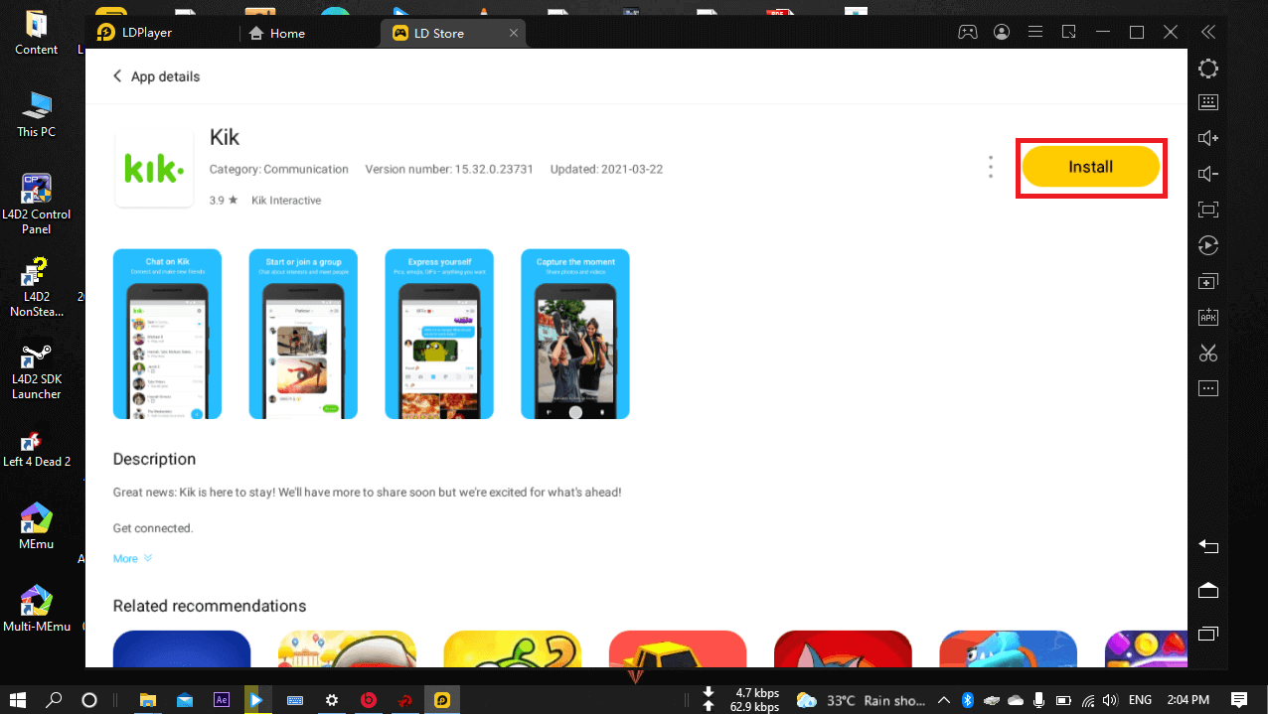Viewport: 1268px width, 714px height.
Task: Open gamepad settings in title bar
Action: click(967, 32)
